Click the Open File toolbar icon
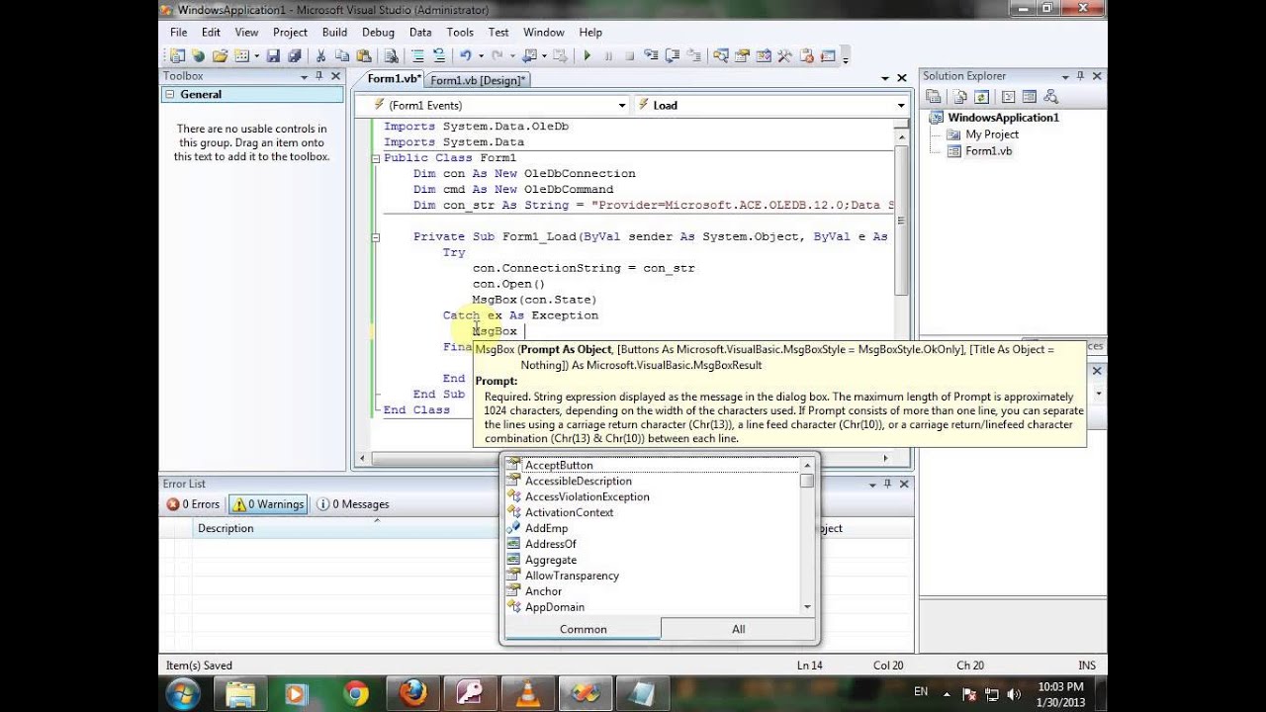The image size is (1266, 712). click(220, 56)
